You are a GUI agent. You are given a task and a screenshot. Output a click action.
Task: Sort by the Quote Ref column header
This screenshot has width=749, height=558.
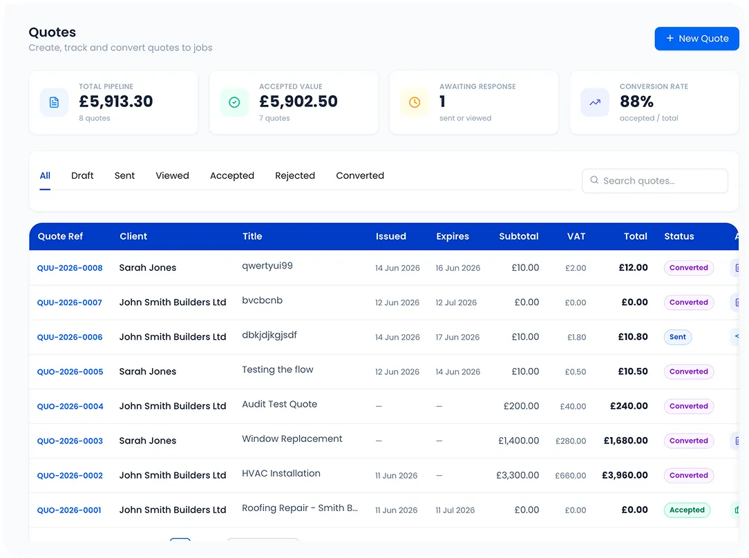click(x=60, y=236)
